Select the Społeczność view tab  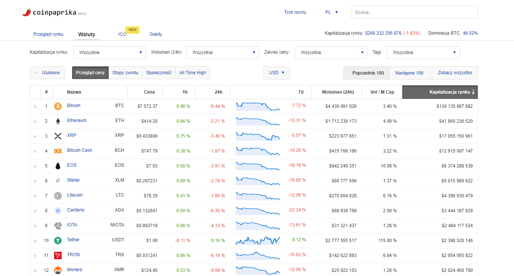coord(159,73)
